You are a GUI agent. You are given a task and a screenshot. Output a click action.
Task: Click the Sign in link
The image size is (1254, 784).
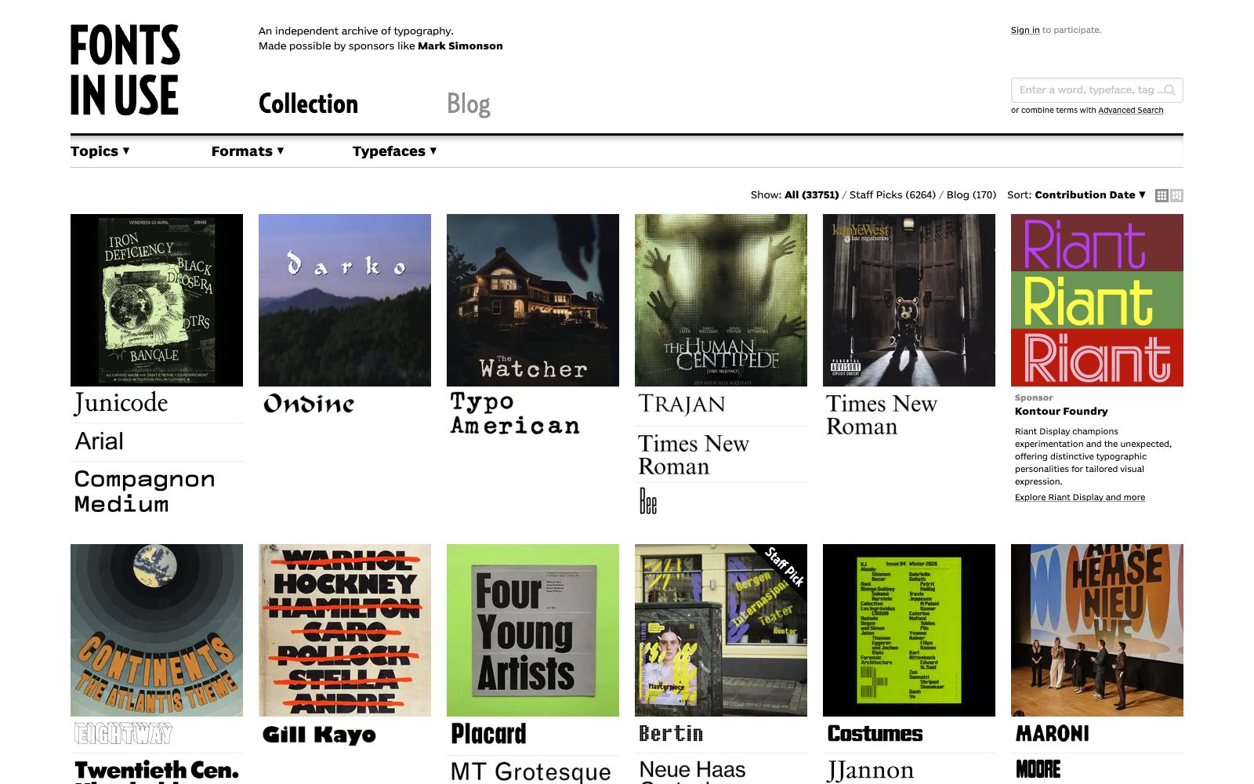click(1025, 30)
